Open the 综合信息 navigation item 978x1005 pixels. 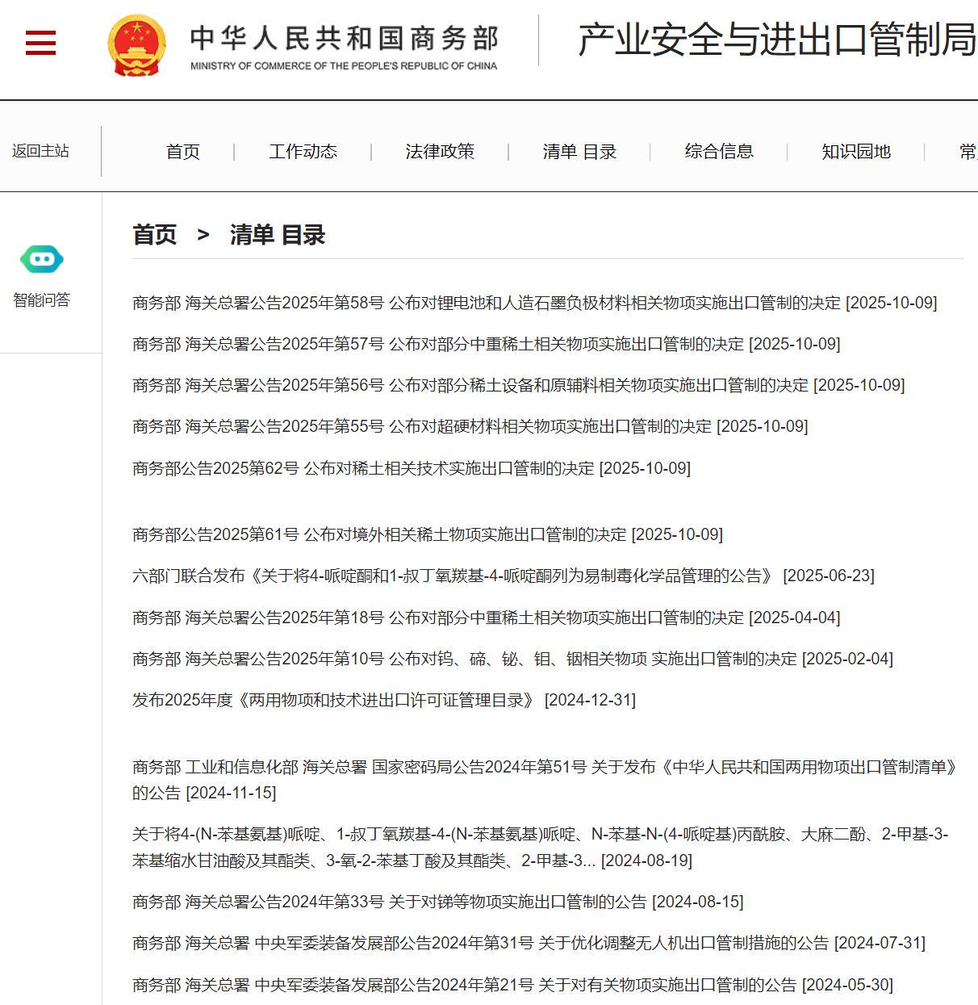(x=718, y=152)
